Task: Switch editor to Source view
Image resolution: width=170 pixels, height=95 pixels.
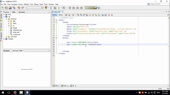Action: (54, 15)
